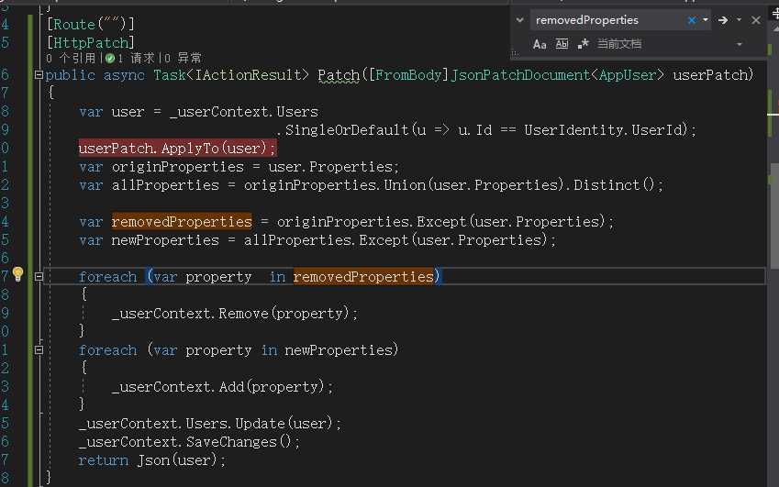The height and width of the screenshot is (487, 779).
Task: Click return Json(user) statement
Action: [x=151, y=460]
